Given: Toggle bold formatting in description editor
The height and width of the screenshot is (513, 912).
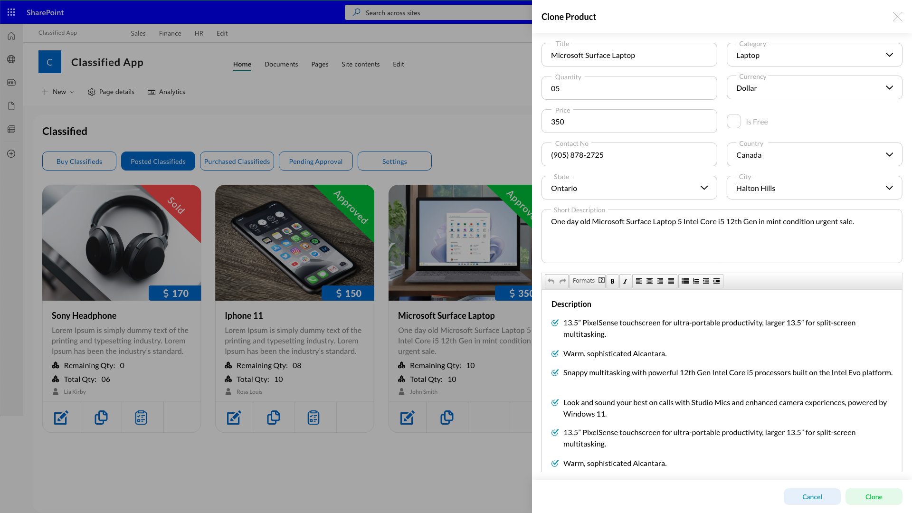Looking at the screenshot, I should click(x=613, y=281).
